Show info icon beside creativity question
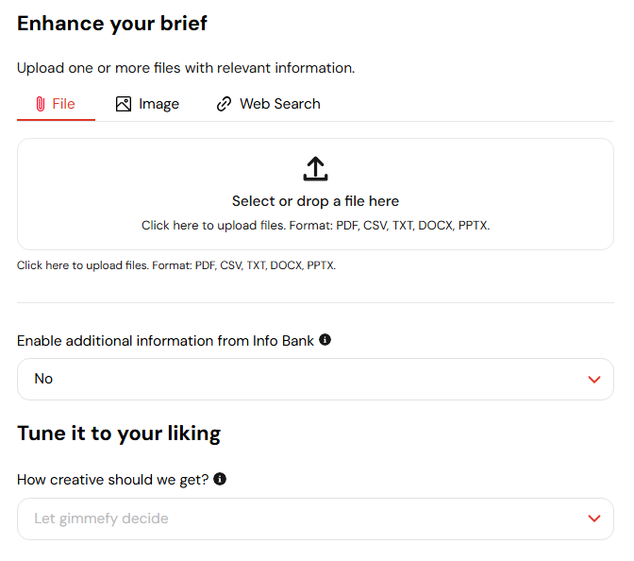The width and height of the screenshot is (634, 561). (x=220, y=479)
